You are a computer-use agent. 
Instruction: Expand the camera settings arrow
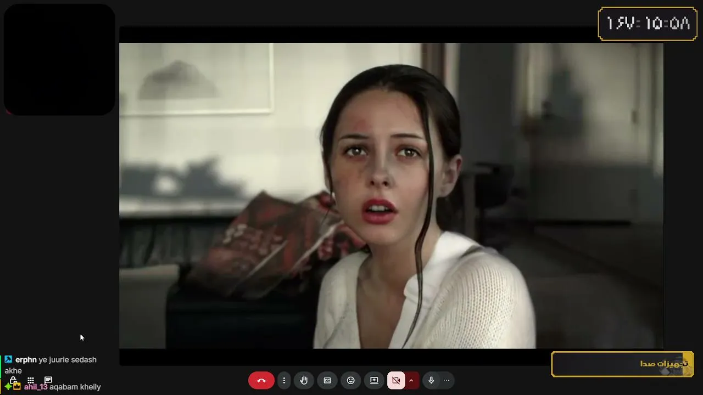coord(411,380)
